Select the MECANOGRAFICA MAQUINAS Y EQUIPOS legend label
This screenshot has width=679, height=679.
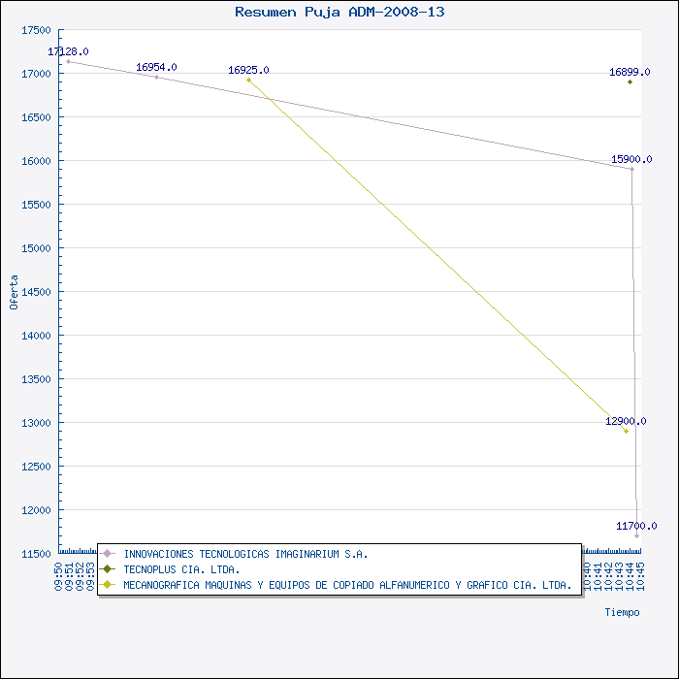click(x=347, y=585)
